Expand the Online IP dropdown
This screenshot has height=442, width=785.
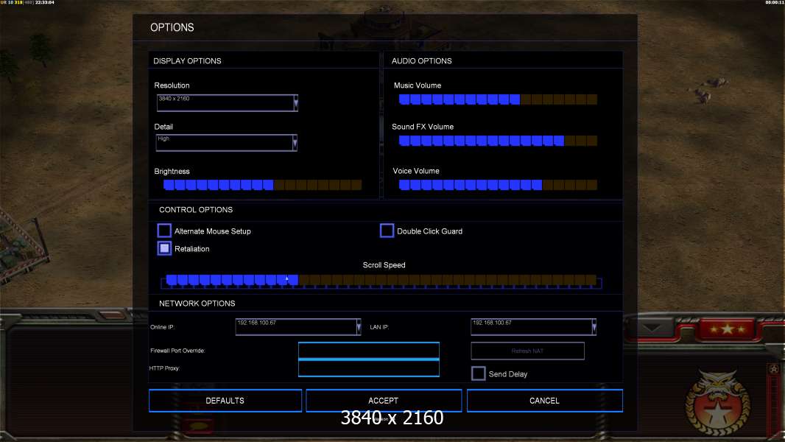coord(359,327)
